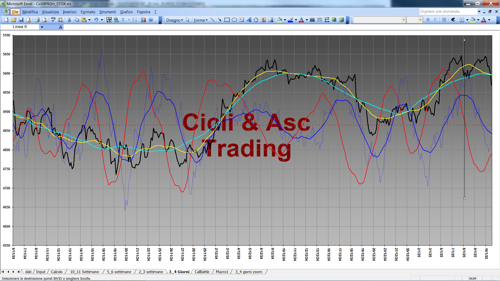Select the Oval drawing tool
The width and height of the screenshot is (500, 281).
234,20
